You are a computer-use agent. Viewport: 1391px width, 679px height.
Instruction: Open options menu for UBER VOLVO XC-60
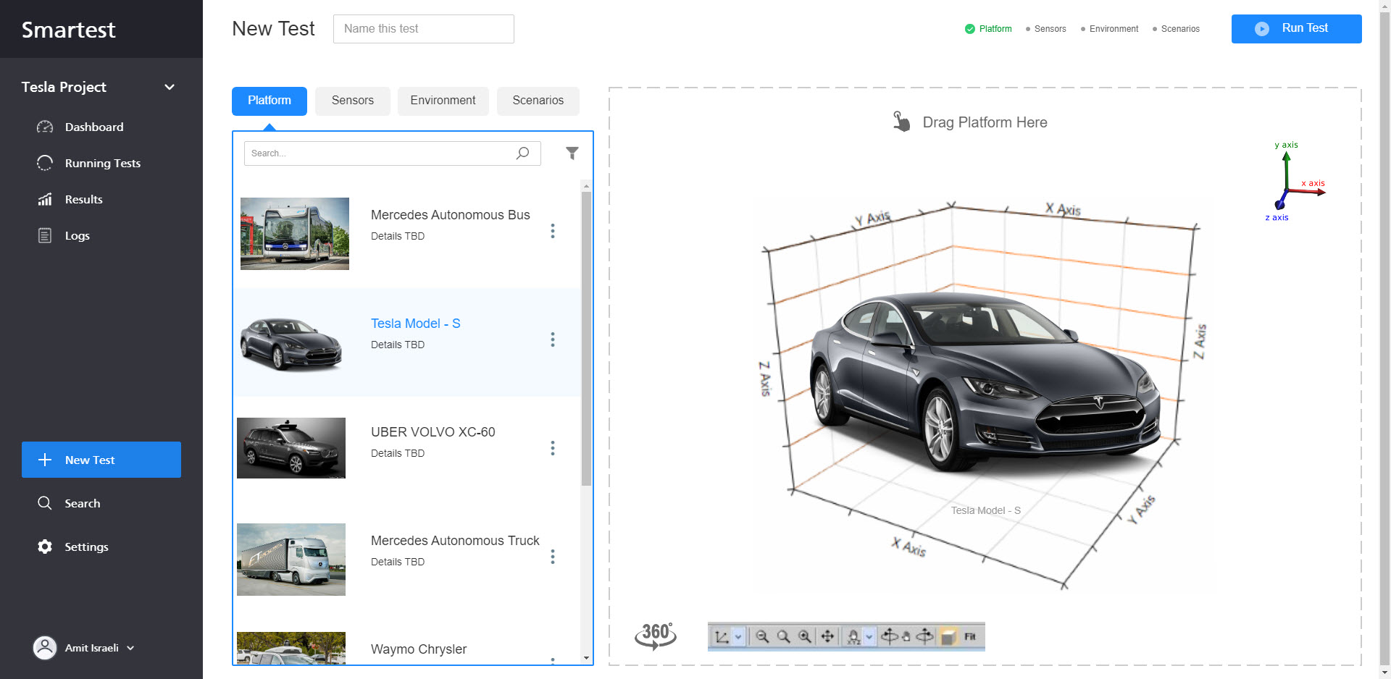(553, 448)
